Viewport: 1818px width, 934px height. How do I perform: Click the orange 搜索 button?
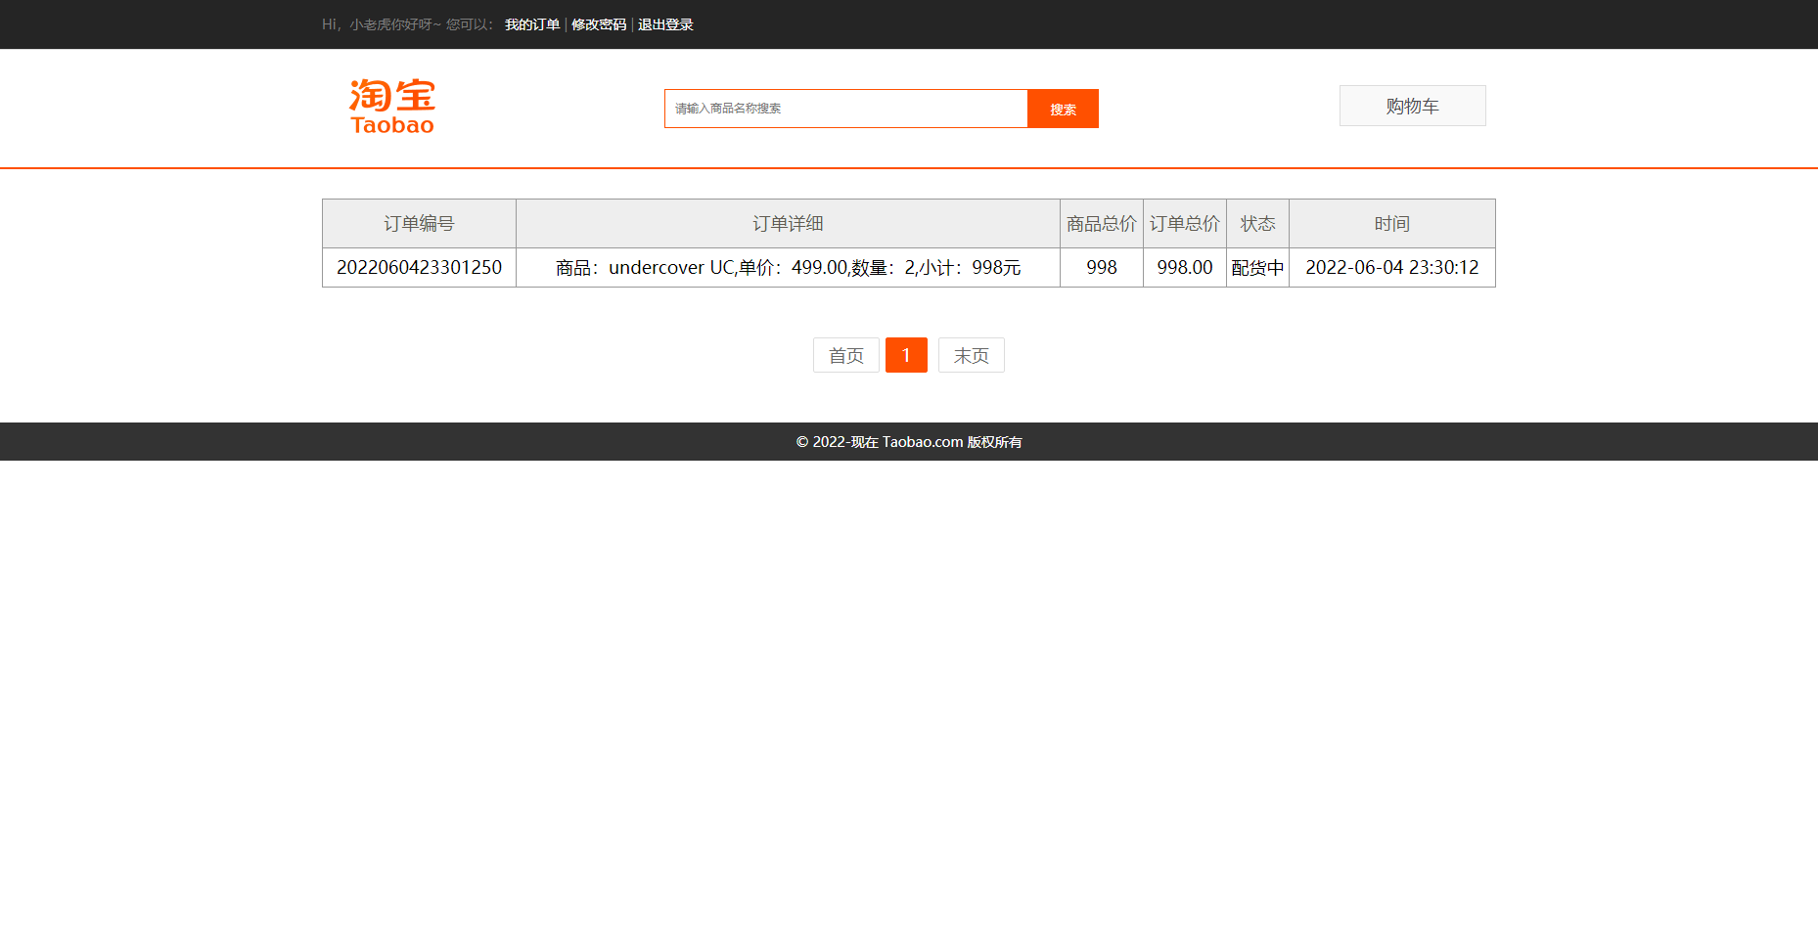pyautogui.click(x=1063, y=109)
